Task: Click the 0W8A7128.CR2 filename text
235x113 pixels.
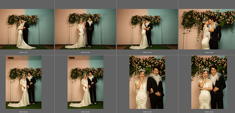Action: [x=23, y=112]
